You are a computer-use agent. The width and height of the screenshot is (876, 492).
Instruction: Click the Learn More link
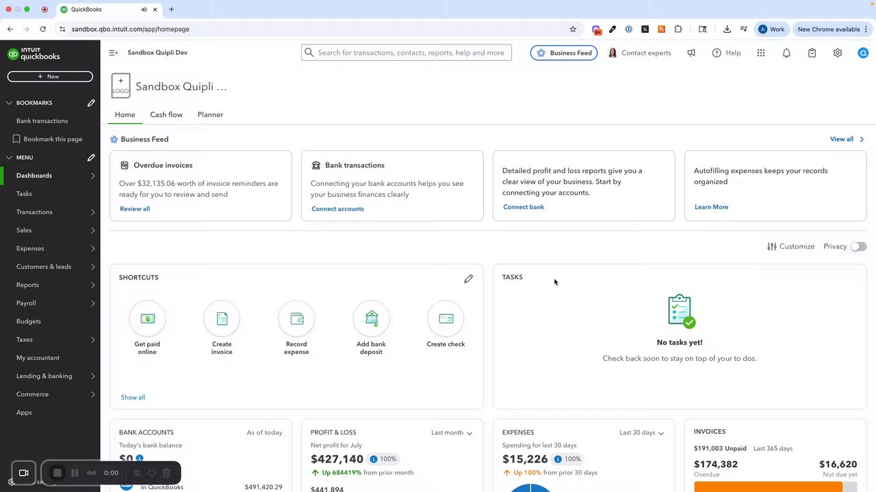(x=711, y=207)
